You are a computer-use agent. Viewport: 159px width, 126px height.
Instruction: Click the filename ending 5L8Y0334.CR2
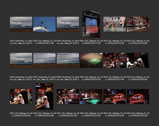click(114, 115)
